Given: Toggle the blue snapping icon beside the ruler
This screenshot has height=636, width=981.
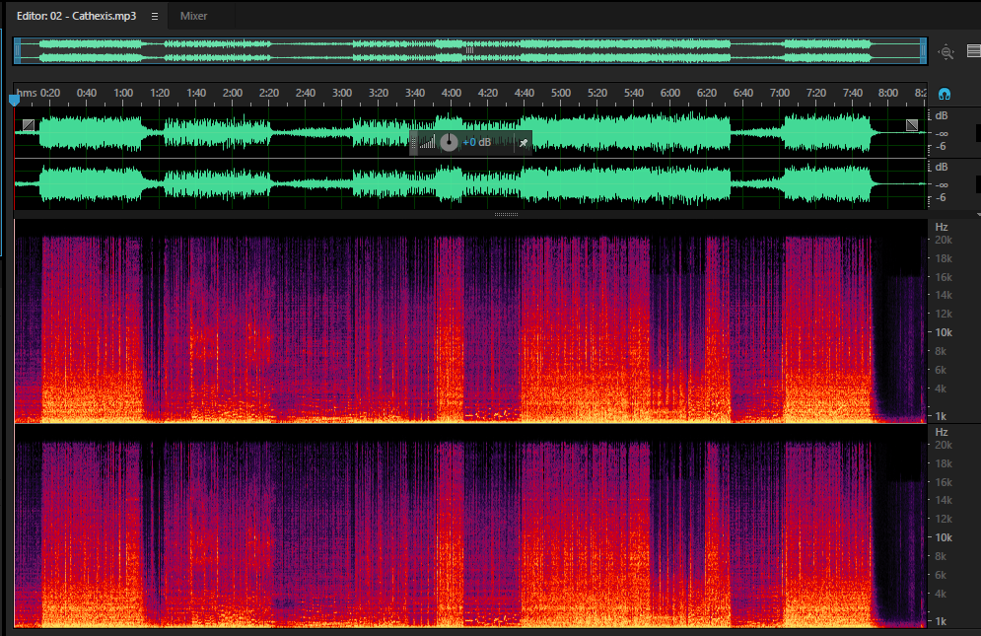Looking at the screenshot, I should (945, 94).
